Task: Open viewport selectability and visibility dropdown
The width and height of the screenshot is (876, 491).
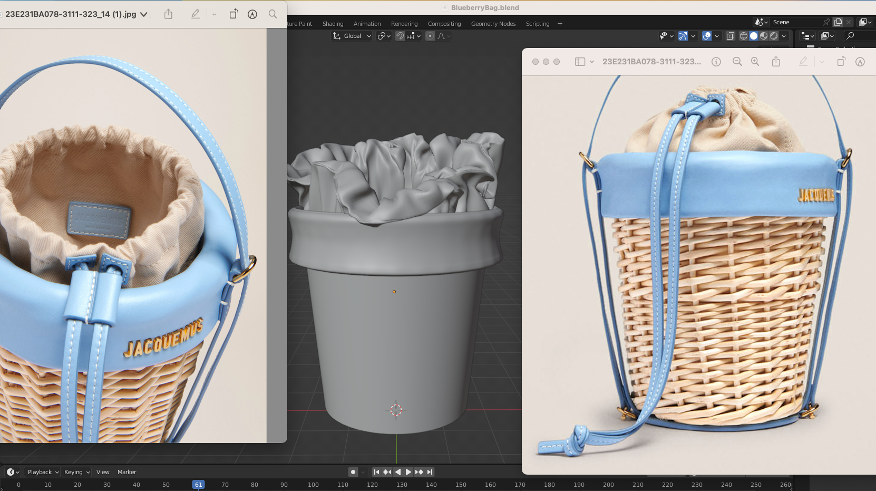Action: [x=666, y=36]
